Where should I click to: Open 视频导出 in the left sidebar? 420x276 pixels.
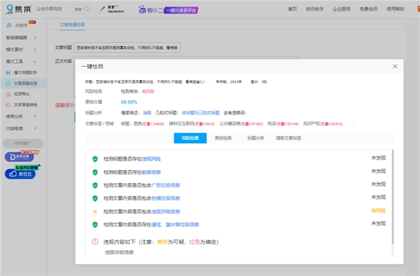[22, 94]
